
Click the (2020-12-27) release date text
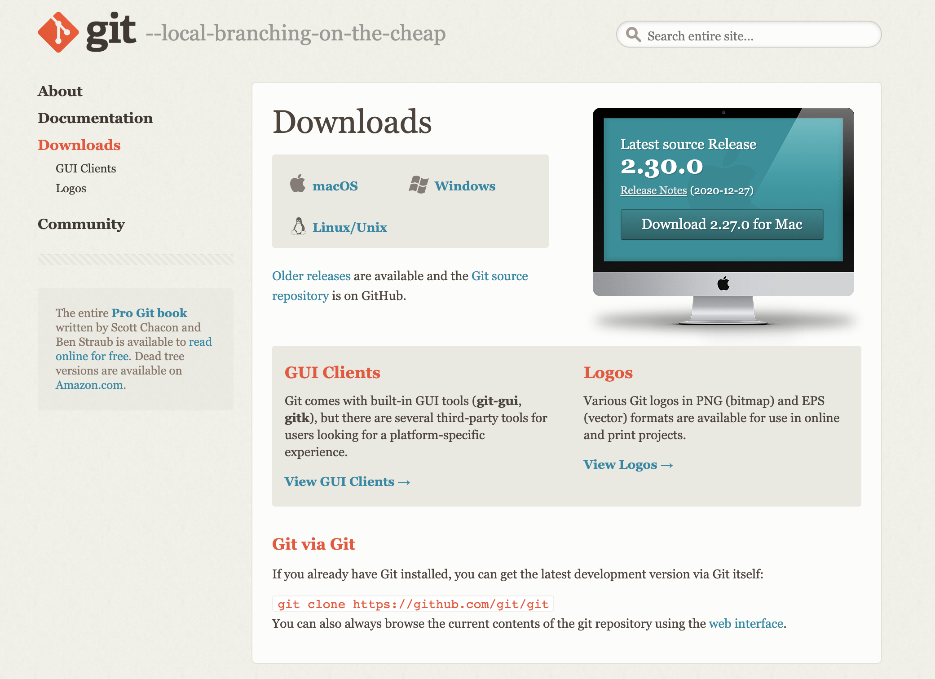click(722, 190)
